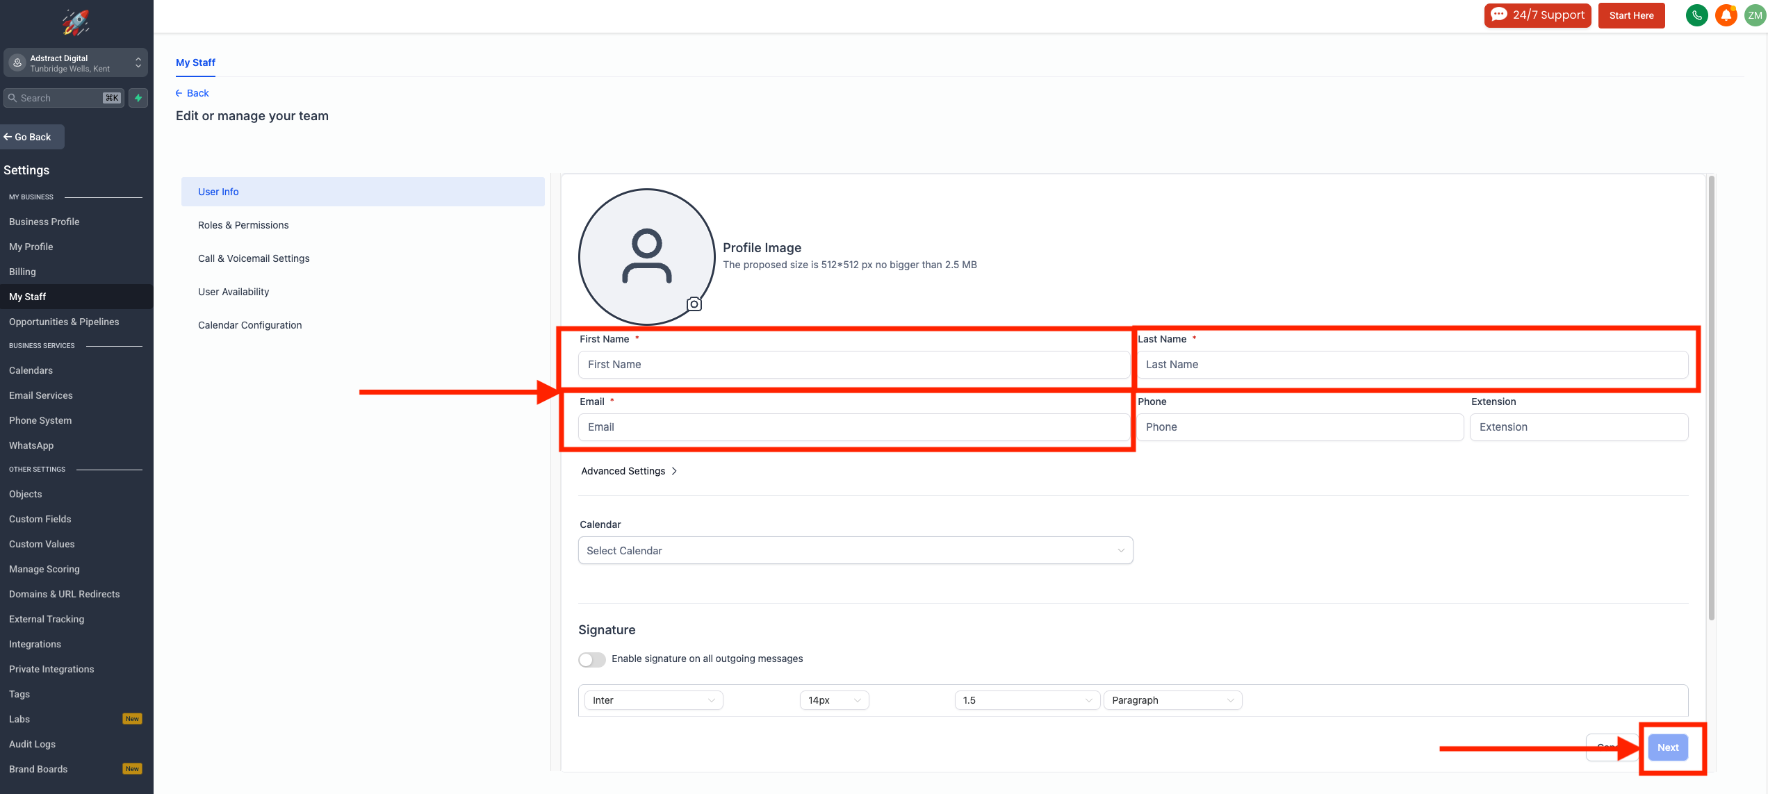Click the green phone dialer icon
1768x794 pixels.
click(x=1696, y=15)
